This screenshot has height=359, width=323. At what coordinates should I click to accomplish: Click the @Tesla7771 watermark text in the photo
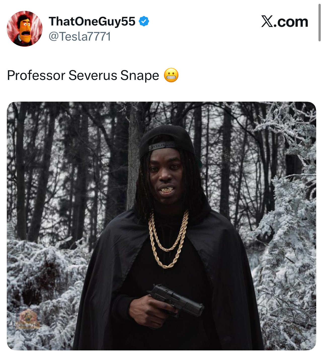[x=28, y=325]
